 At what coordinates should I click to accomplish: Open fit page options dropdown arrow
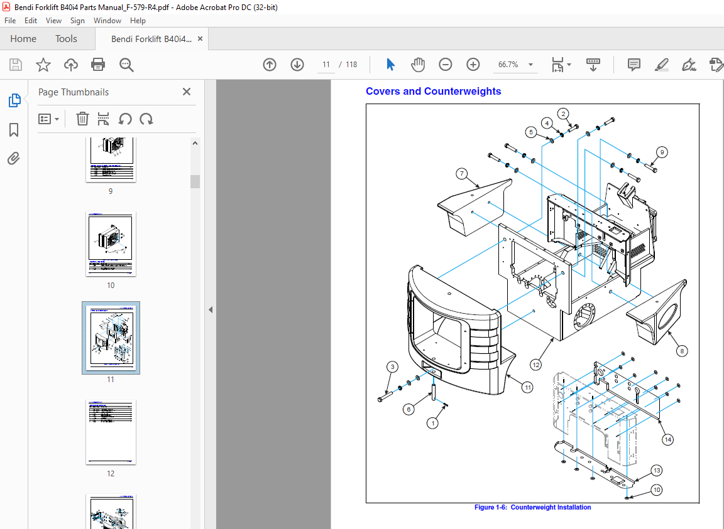coord(569,65)
